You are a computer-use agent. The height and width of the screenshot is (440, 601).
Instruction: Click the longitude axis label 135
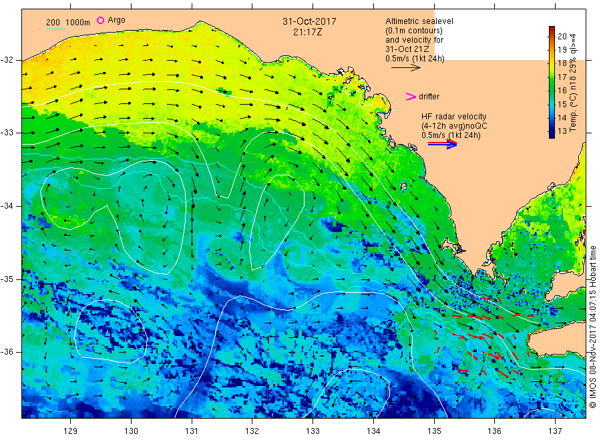point(434,431)
